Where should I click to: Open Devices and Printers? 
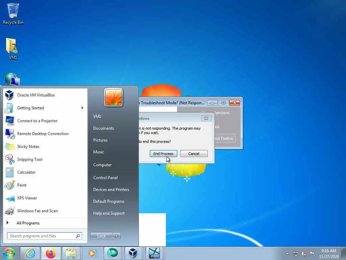pyautogui.click(x=111, y=190)
